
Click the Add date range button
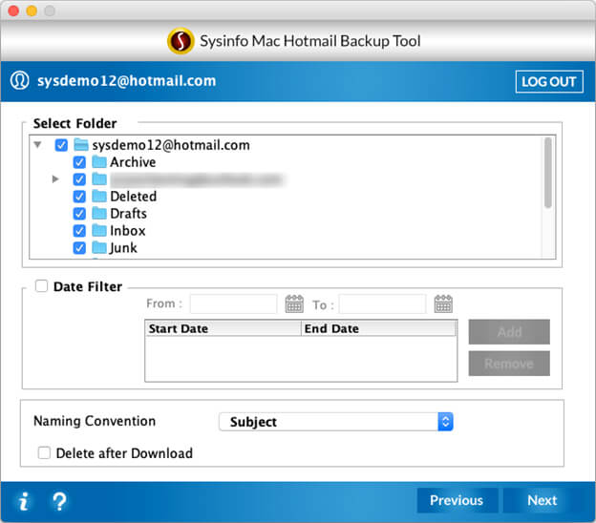coord(509,332)
